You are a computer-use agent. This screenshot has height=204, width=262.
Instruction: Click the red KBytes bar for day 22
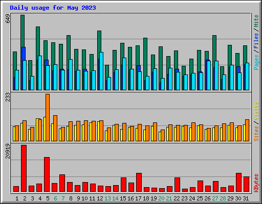[177, 185]
